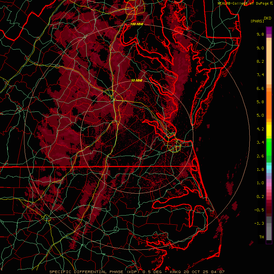Click the 2.6 legend value
This screenshot has width=274, height=274.
click(x=260, y=156)
